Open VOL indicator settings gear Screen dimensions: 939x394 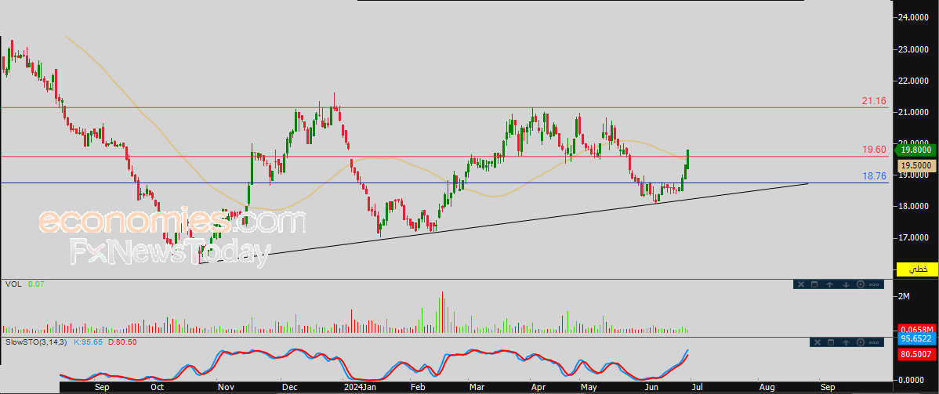click(861, 284)
